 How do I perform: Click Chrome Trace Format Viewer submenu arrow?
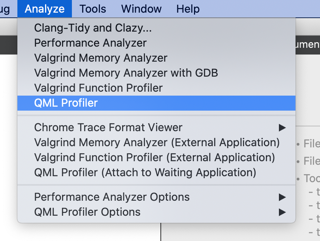point(282,128)
